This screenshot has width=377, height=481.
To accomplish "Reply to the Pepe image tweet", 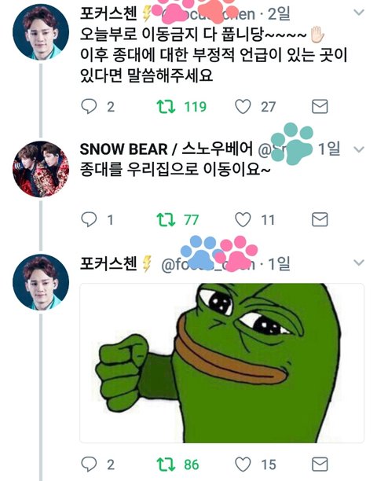I will 89,464.
